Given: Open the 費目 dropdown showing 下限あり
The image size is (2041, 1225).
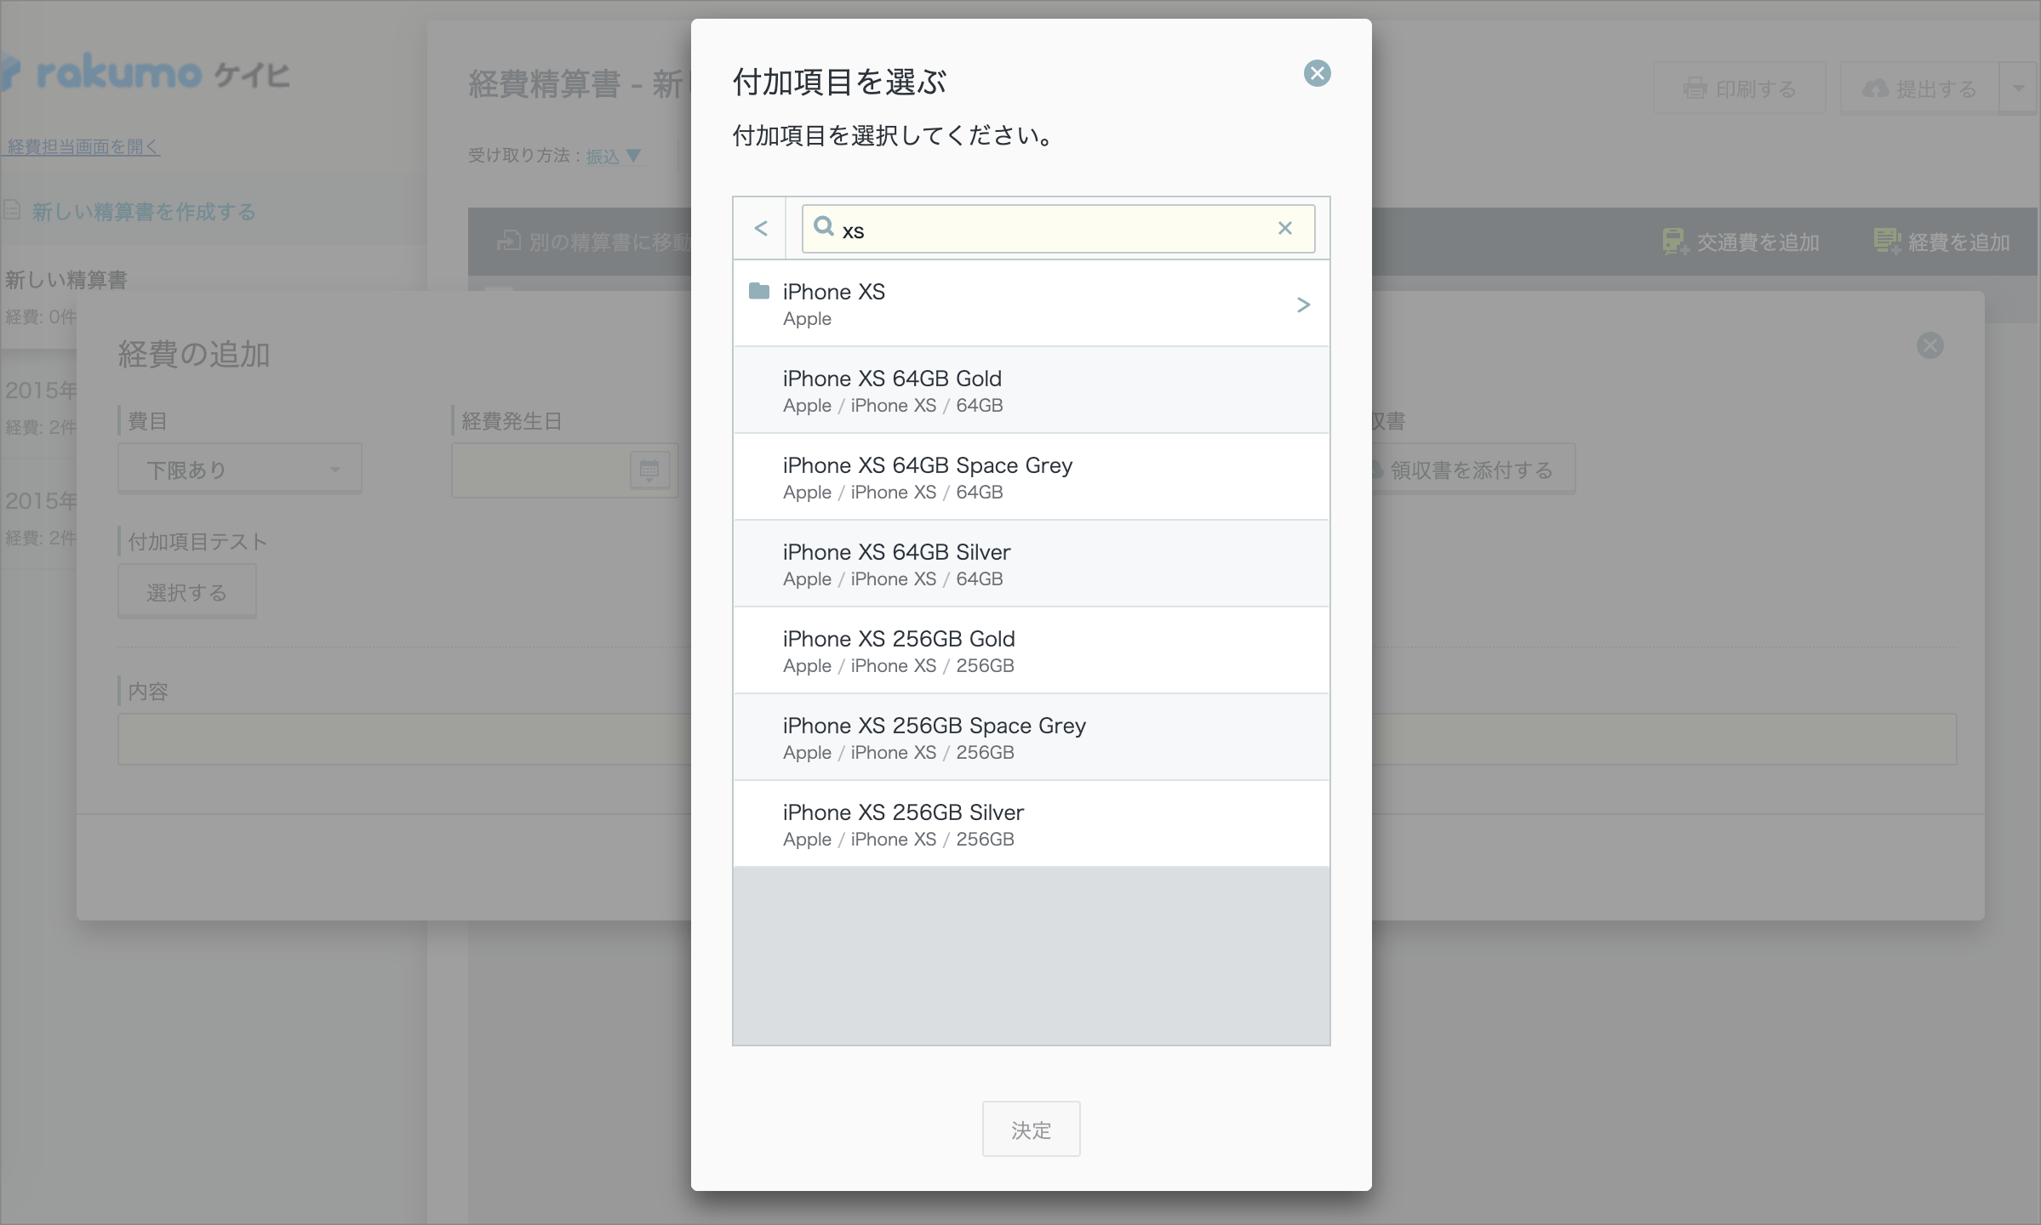Looking at the screenshot, I should pos(240,469).
